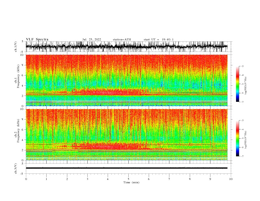Click the time axis tick label '3'
This screenshot has height=201, width=260.
click(87, 179)
